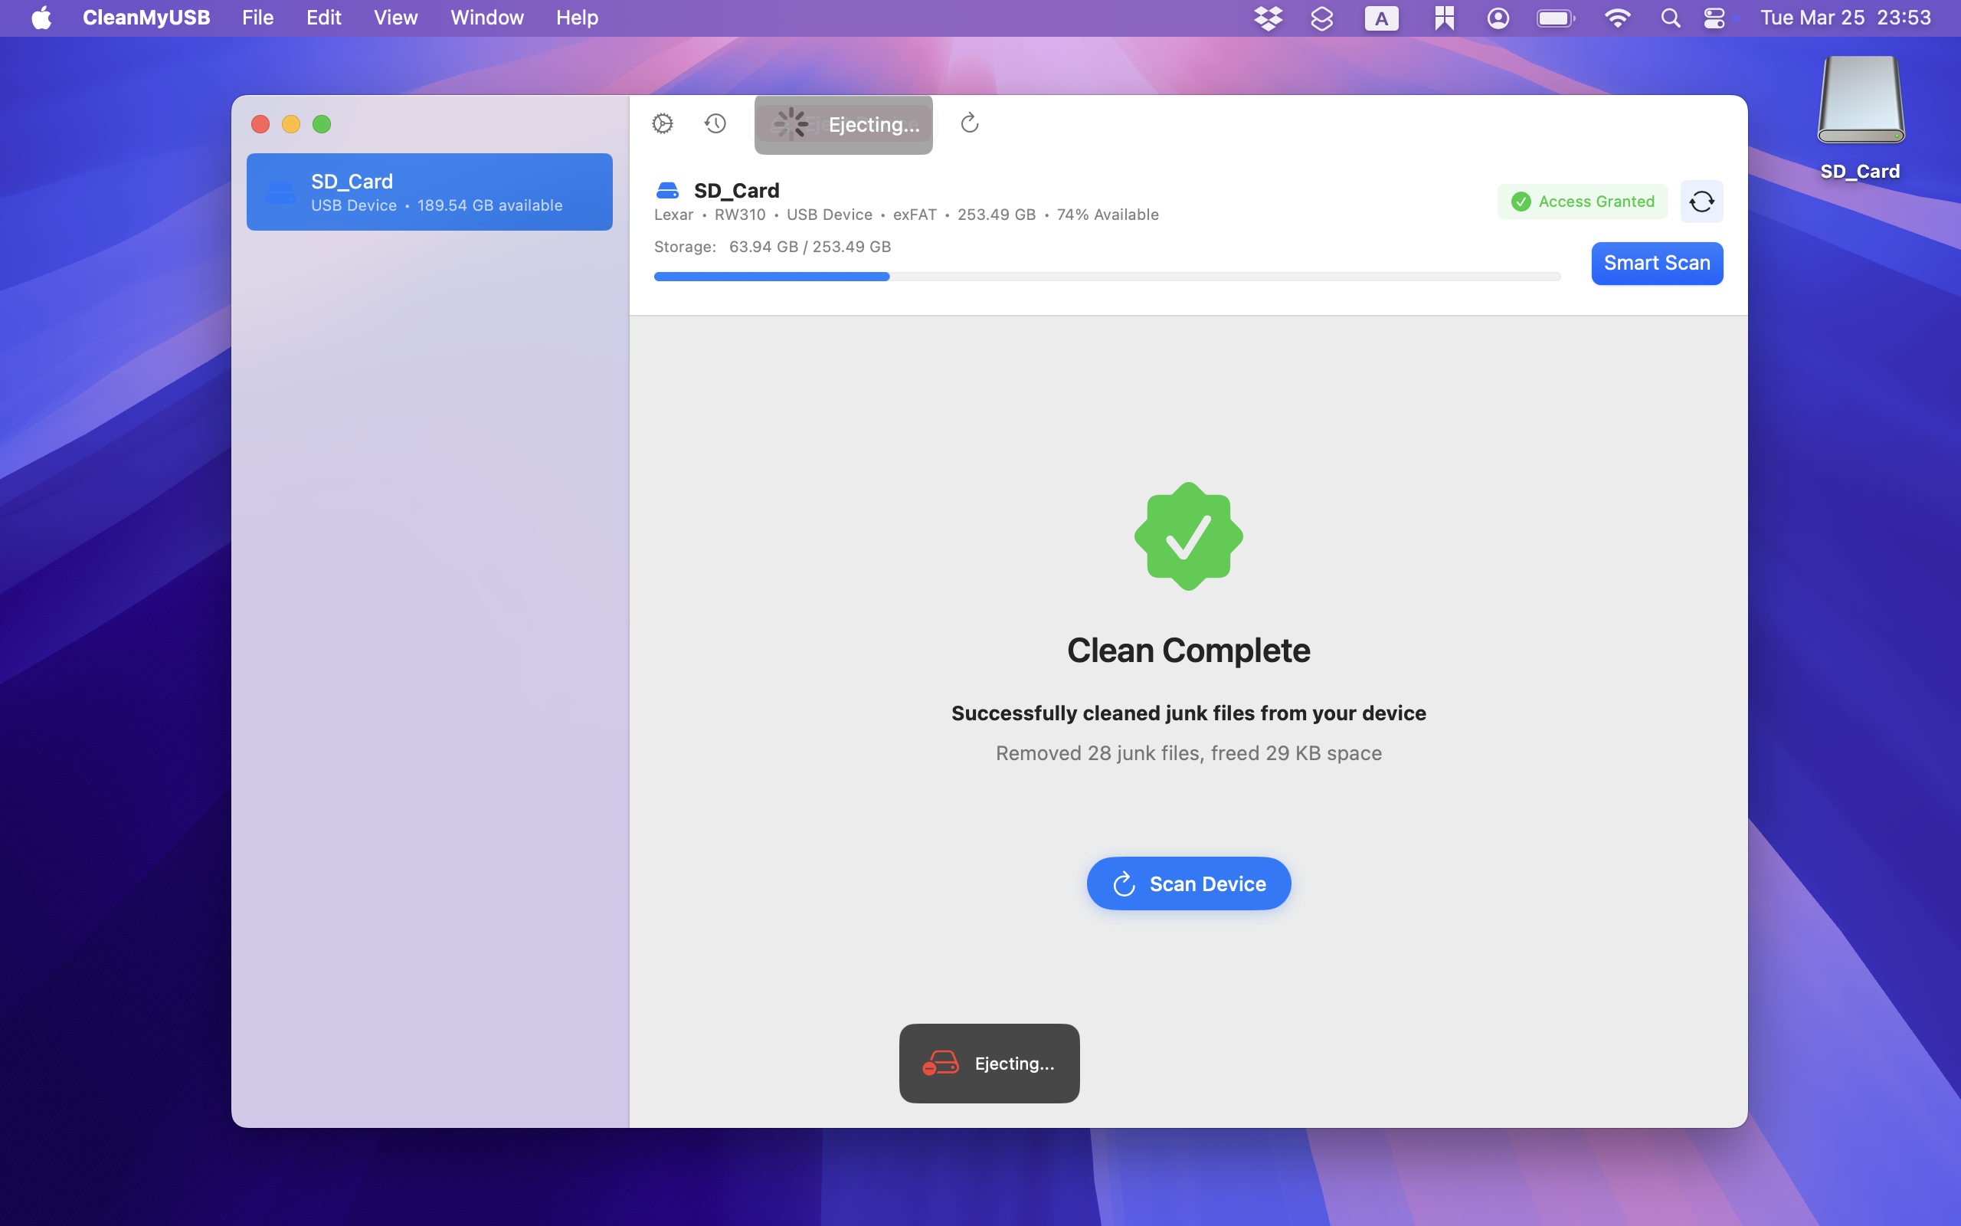This screenshot has height=1226, width=1961.
Task: Click the 'Removed 28 junk files' text
Action: point(1188,753)
